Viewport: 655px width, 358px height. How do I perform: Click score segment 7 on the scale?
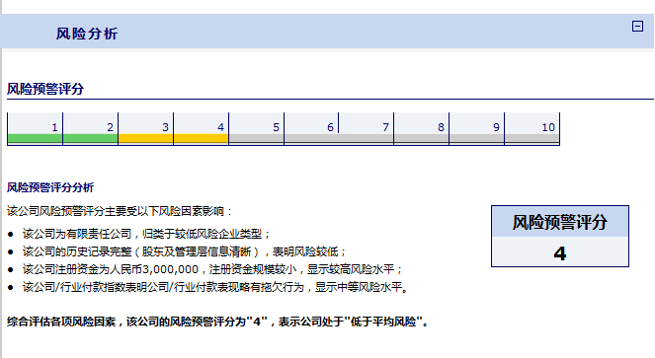pos(367,128)
